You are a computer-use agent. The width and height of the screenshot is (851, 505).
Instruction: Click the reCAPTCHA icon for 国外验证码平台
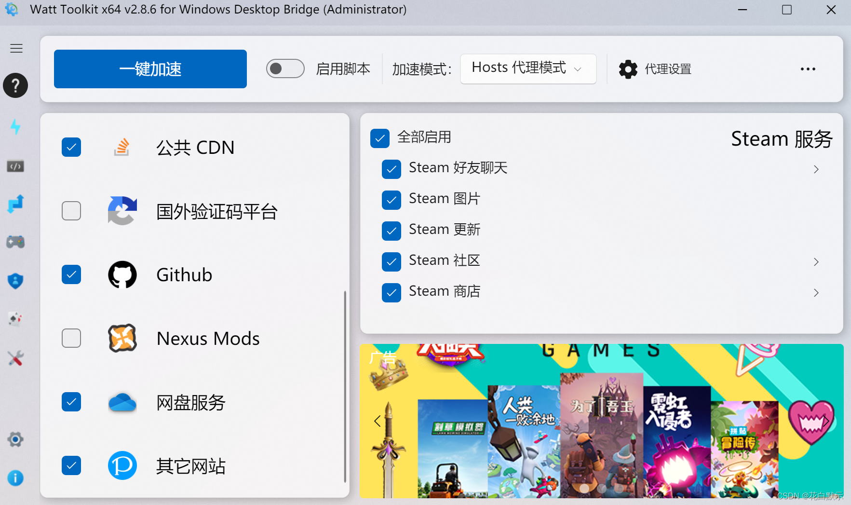point(122,211)
